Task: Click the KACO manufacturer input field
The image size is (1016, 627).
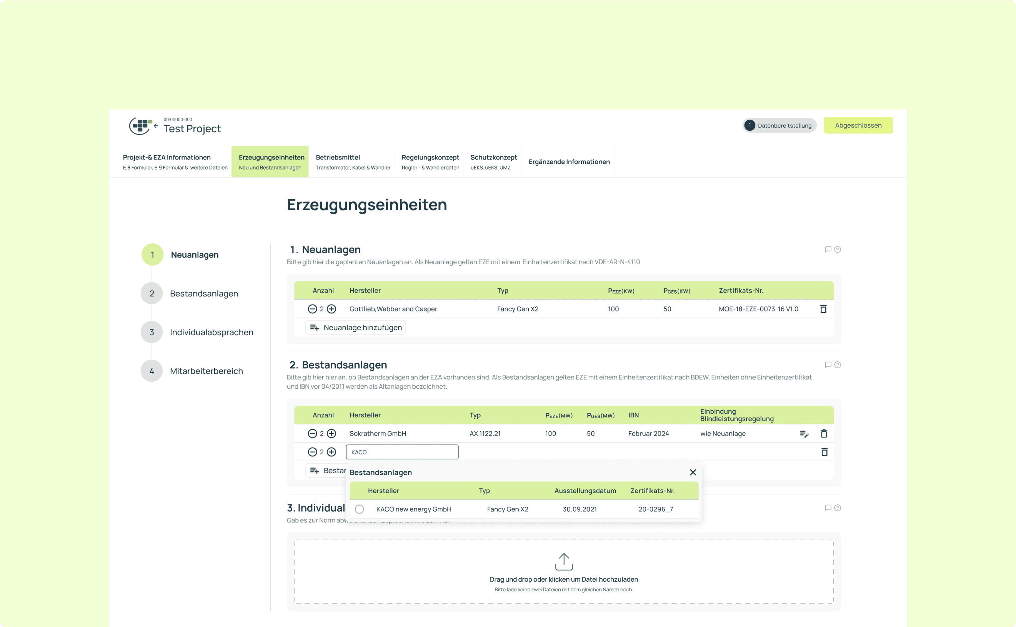Action: [402, 452]
